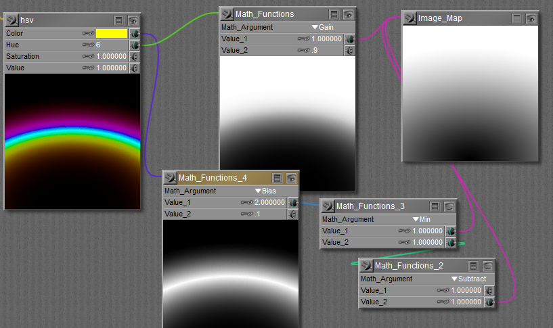Click the Math_Functions_3 node output icon

tap(328, 206)
